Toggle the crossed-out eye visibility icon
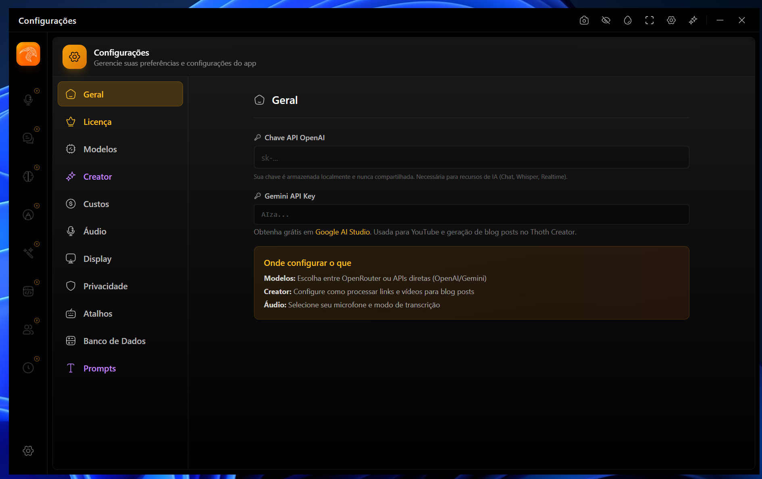Screen dimensions: 762x479 click(606, 20)
